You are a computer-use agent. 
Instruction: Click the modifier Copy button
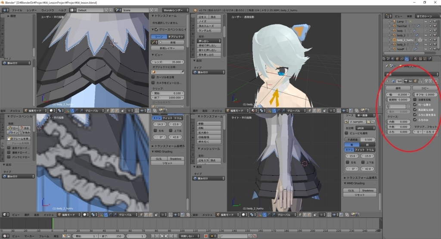coord(425,88)
